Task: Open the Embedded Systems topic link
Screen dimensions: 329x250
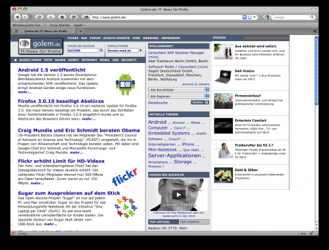Action: (169, 133)
